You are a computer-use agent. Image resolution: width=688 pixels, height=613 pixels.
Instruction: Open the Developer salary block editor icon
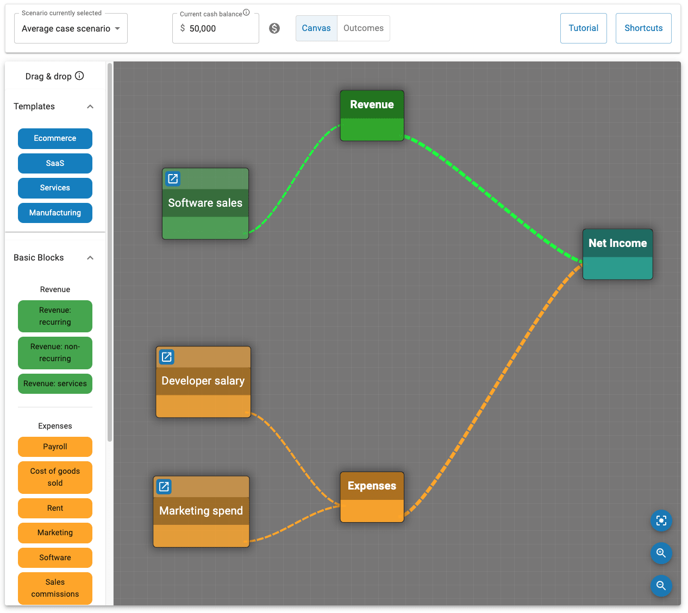click(x=167, y=357)
